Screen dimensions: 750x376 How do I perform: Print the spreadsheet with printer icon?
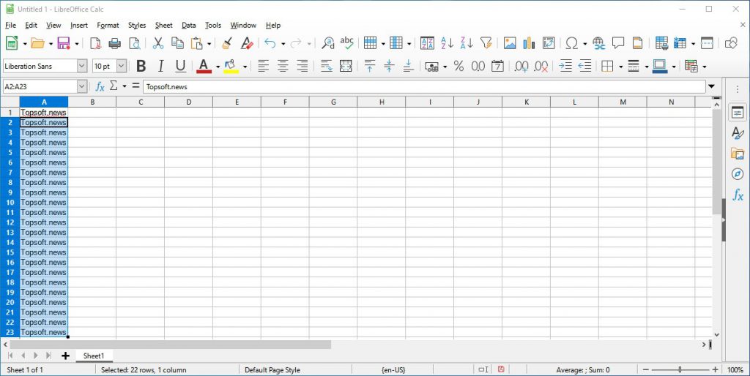point(115,43)
